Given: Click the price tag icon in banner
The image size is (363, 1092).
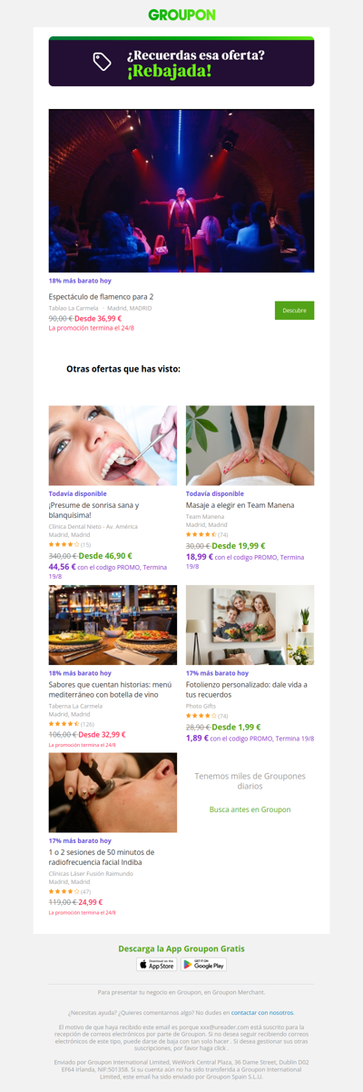Looking at the screenshot, I should tap(103, 62).
